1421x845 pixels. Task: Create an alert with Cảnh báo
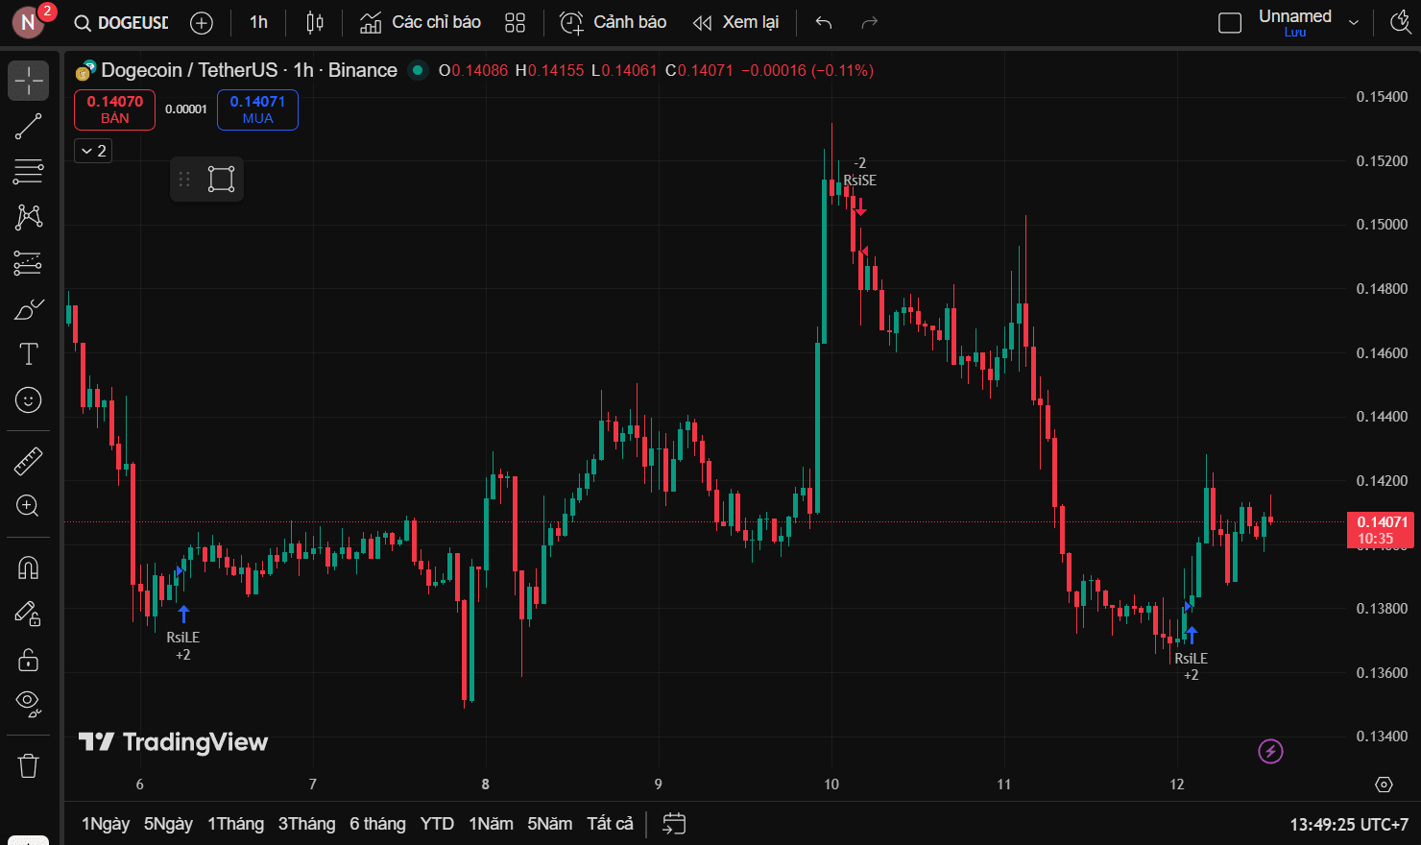pos(614,22)
